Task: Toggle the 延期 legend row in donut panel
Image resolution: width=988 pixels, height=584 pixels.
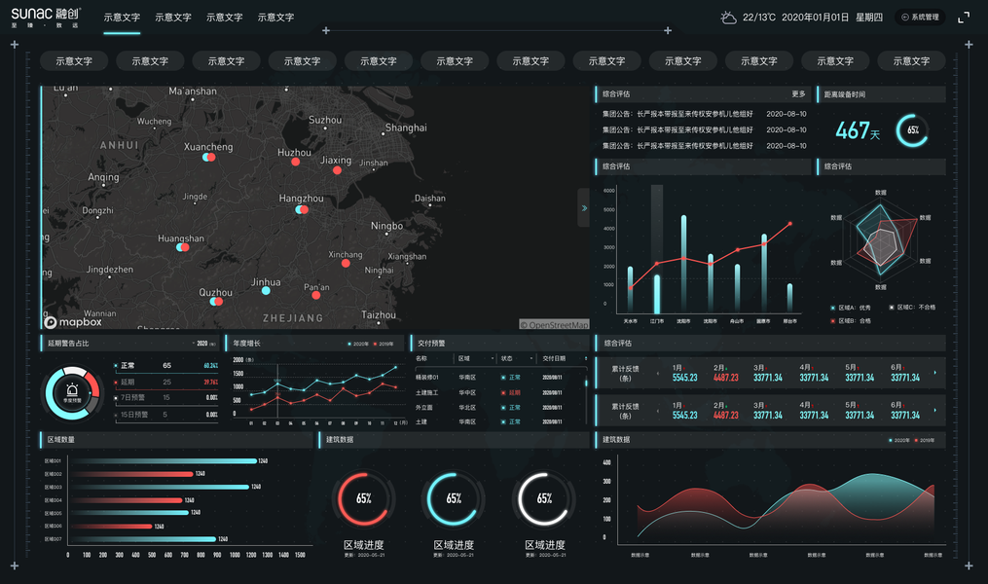Action: [x=166, y=382]
